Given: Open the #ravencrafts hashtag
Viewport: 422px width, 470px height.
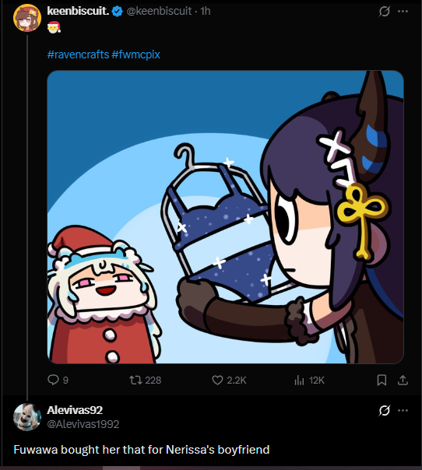Looking at the screenshot, I should point(78,54).
